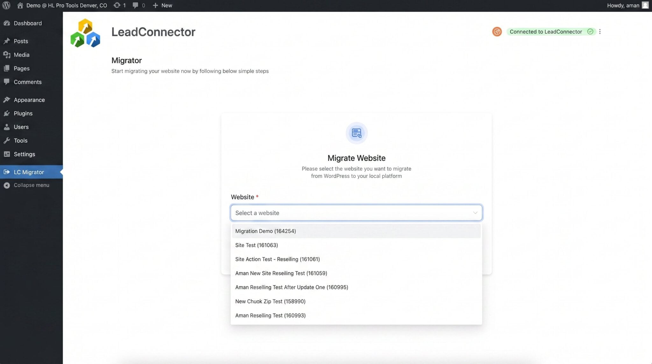The width and height of the screenshot is (652, 364).
Task: Click the Demo @ HL Pro Tools Denver, CO link
Action: [x=67, y=5]
